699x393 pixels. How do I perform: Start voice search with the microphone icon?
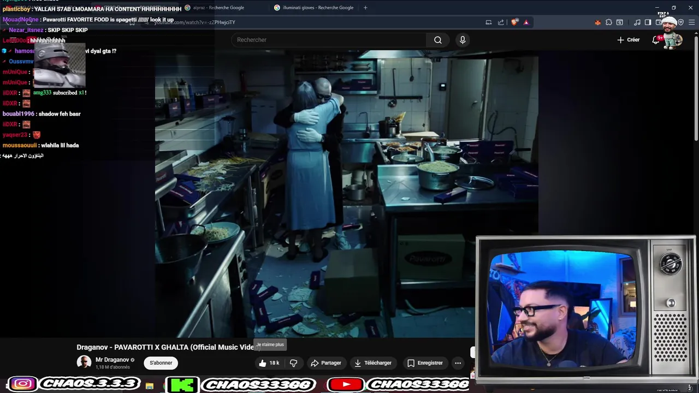(x=463, y=40)
